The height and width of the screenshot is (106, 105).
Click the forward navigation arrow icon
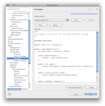click(x=93, y=9)
